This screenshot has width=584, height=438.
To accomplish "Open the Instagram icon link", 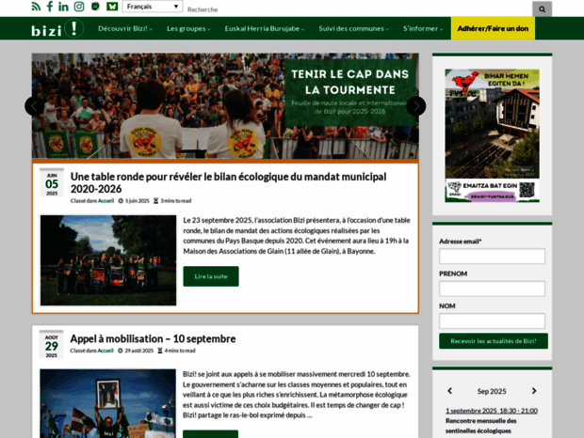I will tap(79, 7).
